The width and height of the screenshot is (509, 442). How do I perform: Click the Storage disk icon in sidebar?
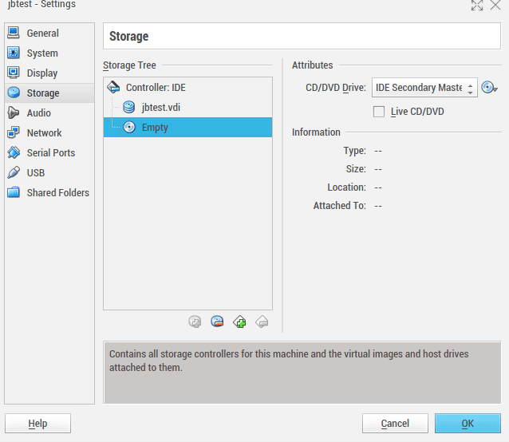[14, 93]
